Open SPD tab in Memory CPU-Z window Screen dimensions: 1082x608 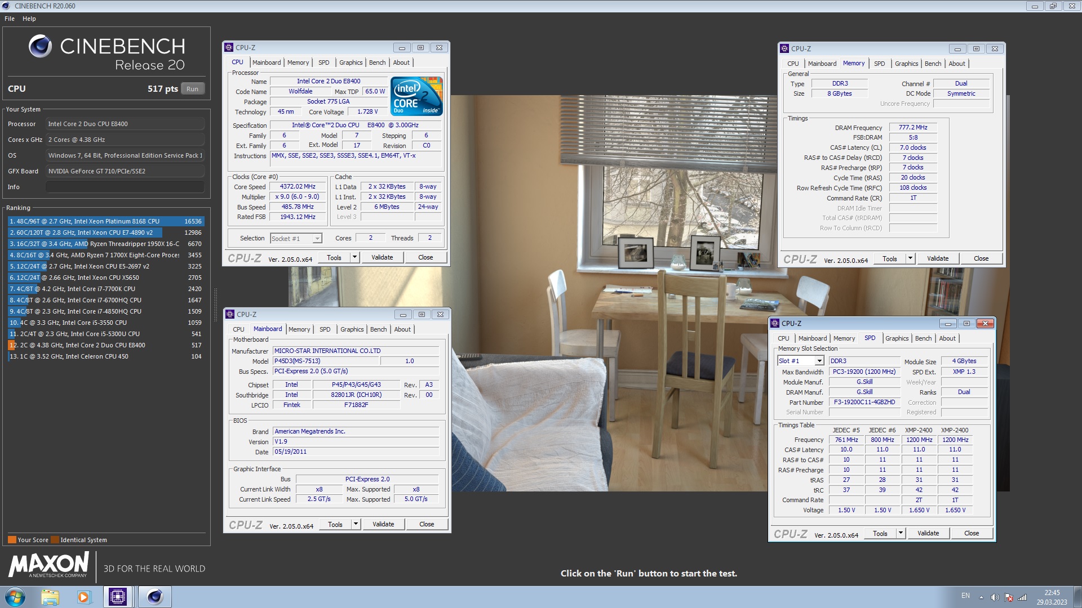coord(879,64)
